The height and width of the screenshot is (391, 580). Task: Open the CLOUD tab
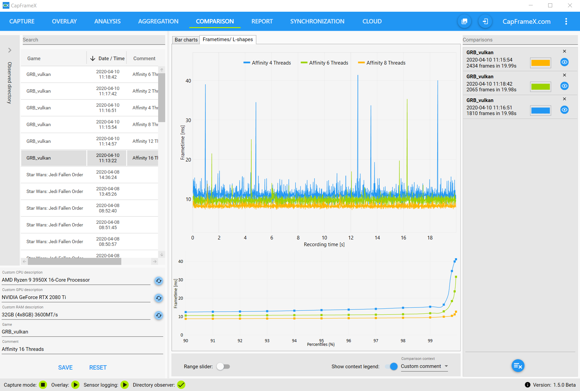click(x=372, y=21)
